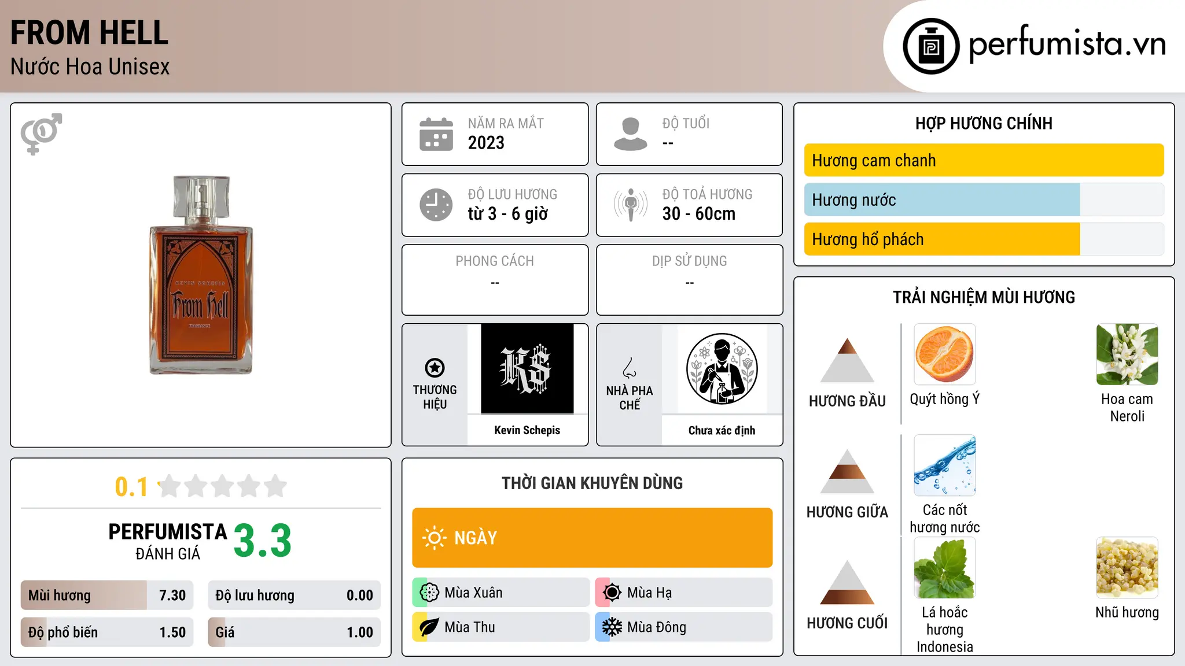1185x666 pixels.
Task: Click the Thời gian khuyên dùng heading
Action: click(x=592, y=483)
